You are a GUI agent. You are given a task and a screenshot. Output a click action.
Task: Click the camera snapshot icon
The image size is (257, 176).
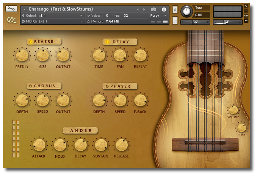(x=154, y=9)
